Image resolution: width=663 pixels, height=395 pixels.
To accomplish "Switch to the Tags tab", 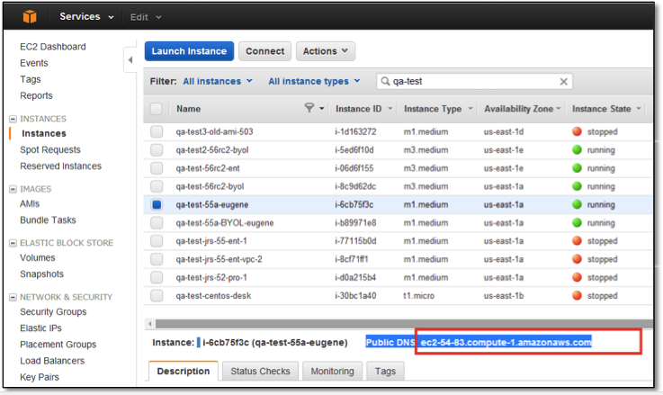I will click(x=385, y=371).
